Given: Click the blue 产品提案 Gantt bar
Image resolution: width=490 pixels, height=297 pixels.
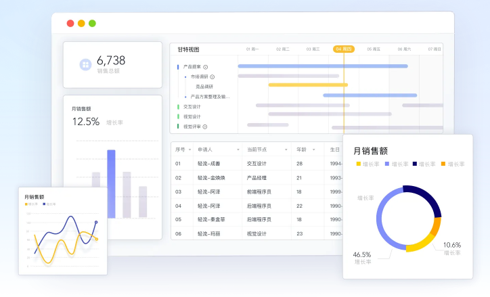Looking at the screenshot, I should pyautogui.click(x=322, y=66).
